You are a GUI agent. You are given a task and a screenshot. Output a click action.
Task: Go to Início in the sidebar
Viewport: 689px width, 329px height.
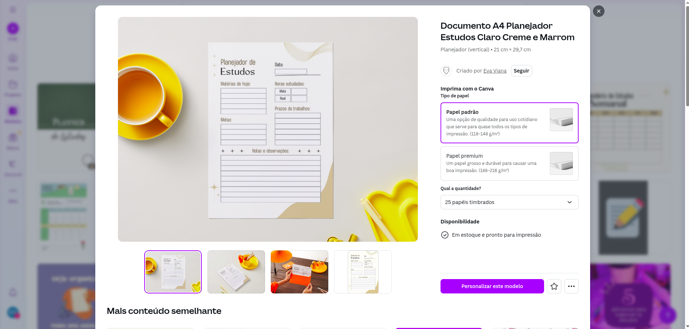[13, 61]
